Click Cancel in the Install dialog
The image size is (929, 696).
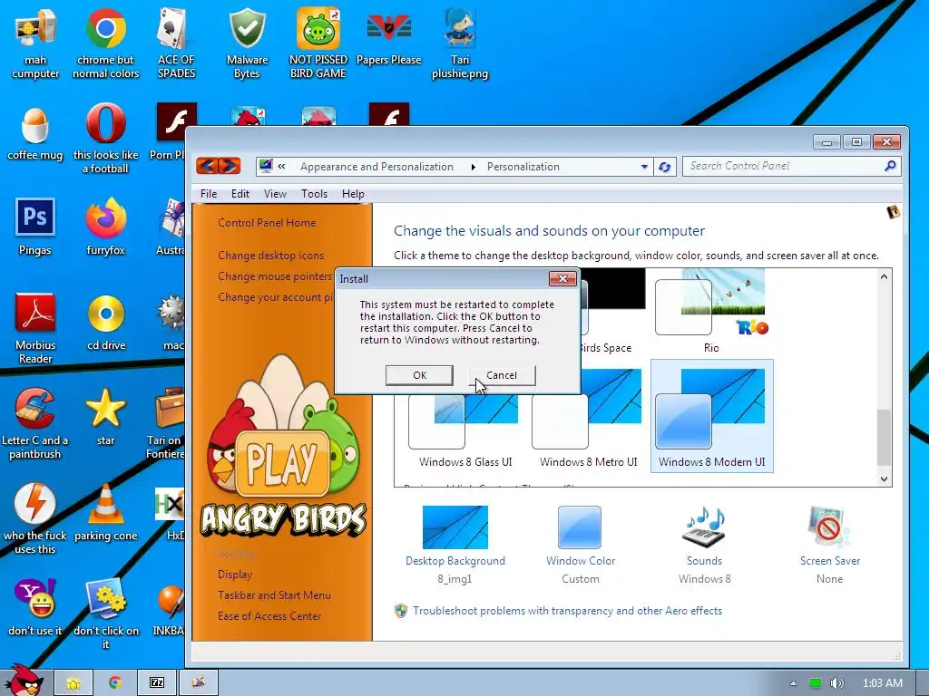[502, 375]
